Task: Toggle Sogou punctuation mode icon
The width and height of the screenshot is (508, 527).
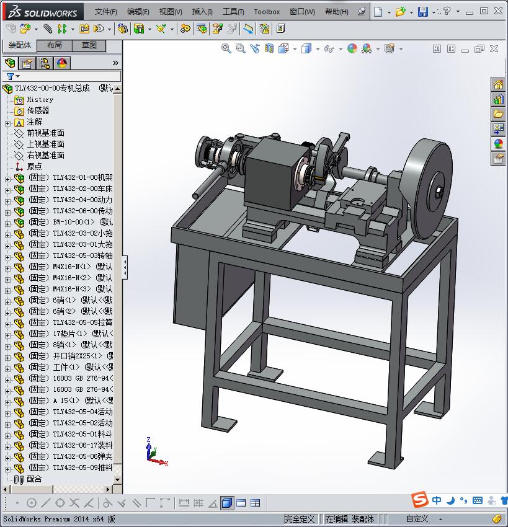Action: (463, 500)
